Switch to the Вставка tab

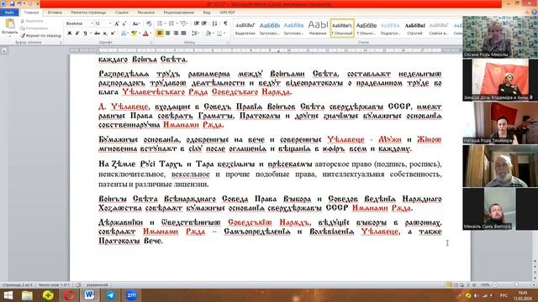(55, 13)
